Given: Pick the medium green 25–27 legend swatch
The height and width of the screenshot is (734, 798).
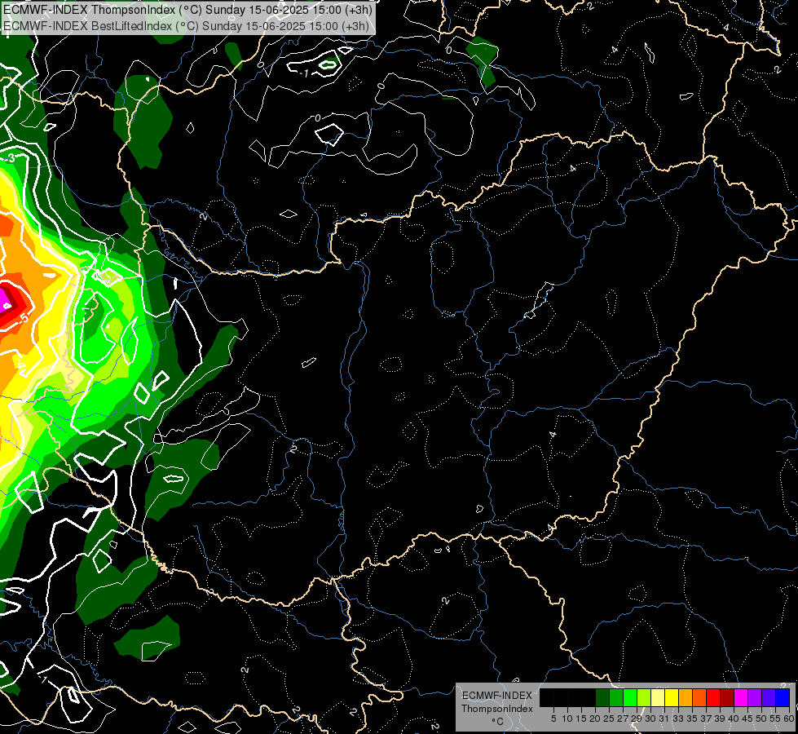Looking at the screenshot, I should pyautogui.click(x=616, y=697).
